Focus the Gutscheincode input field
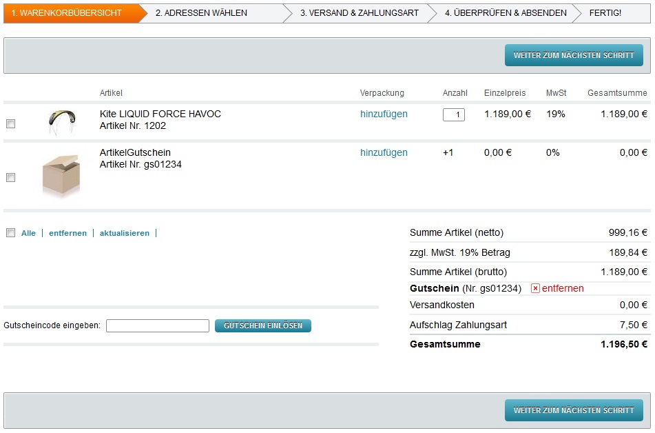The width and height of the screenshot is (655, 433). coord(158,325)
